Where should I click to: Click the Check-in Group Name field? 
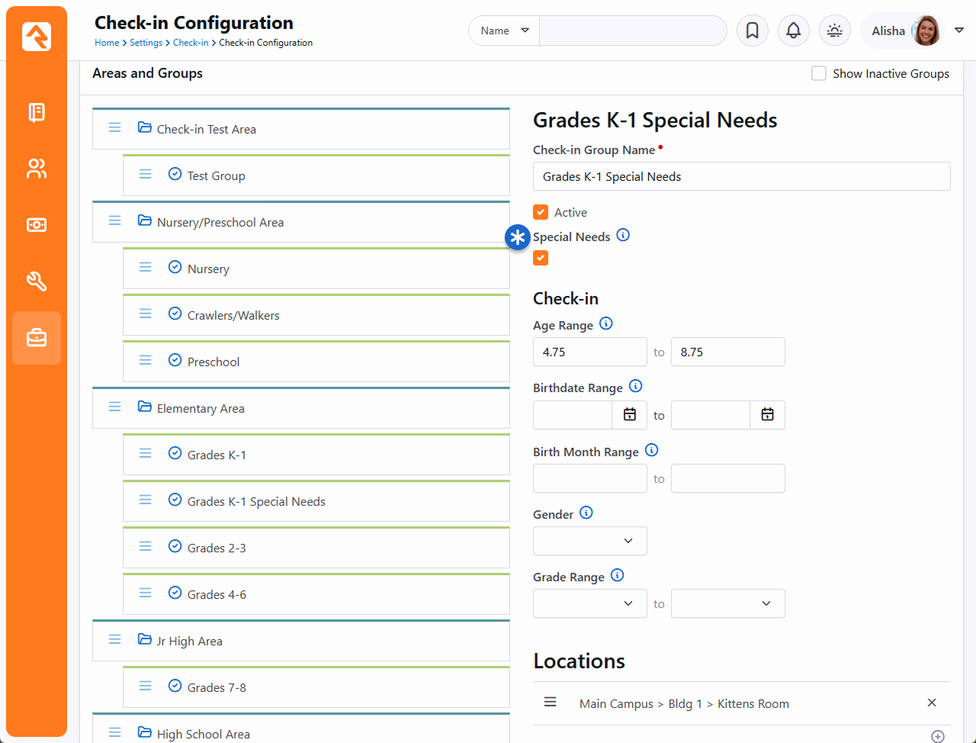pyautogui.click(x=741, y=176)
